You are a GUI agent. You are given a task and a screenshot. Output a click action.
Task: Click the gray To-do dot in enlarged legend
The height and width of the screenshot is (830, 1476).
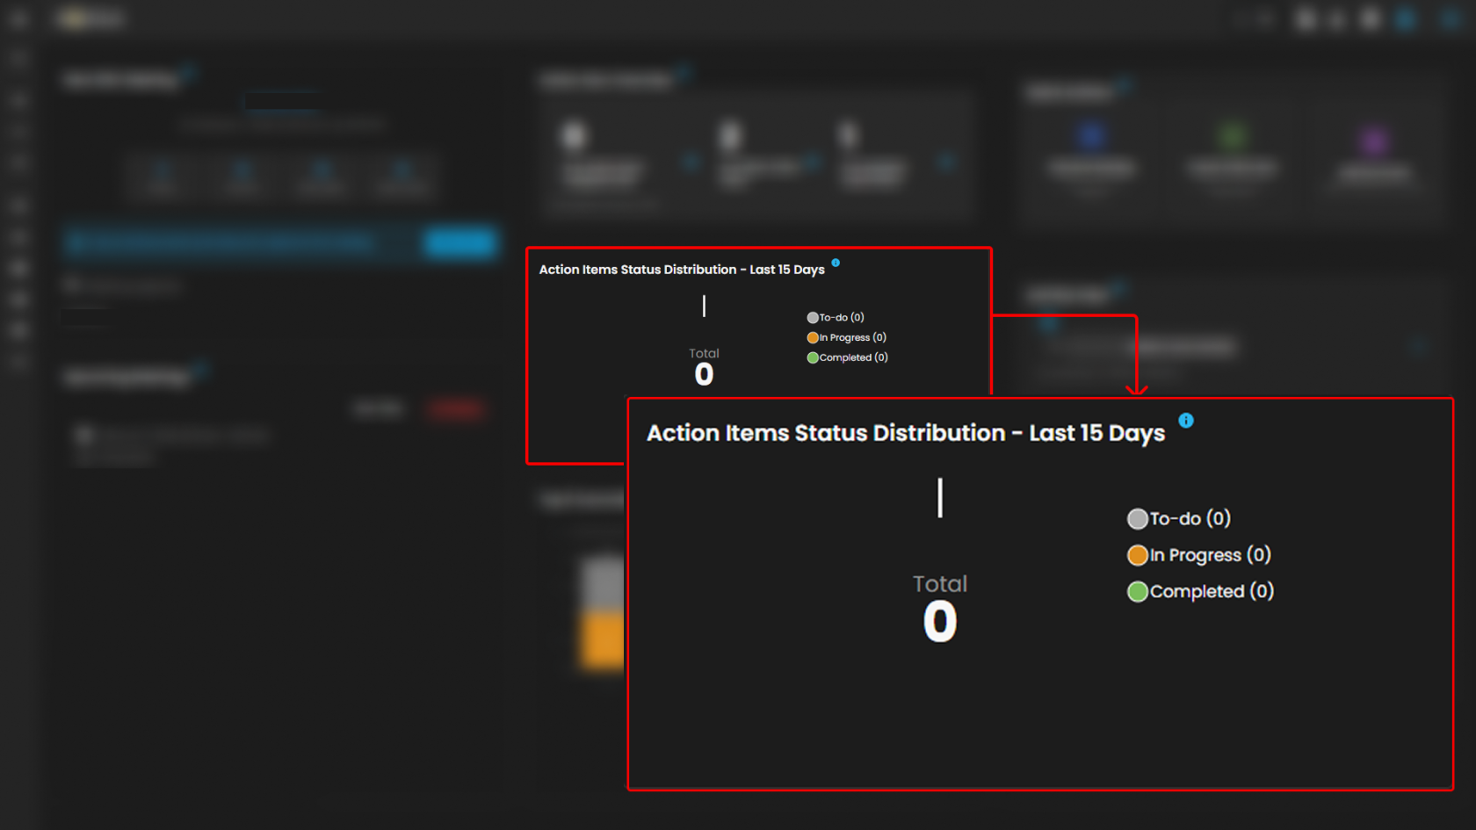pos(1137,519)
